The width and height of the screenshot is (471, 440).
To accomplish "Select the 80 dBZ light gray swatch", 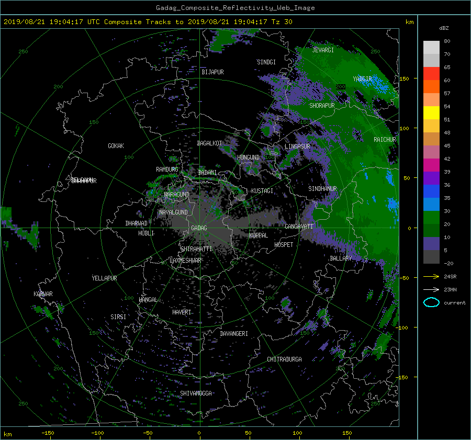I will click(x=431, y=47).
